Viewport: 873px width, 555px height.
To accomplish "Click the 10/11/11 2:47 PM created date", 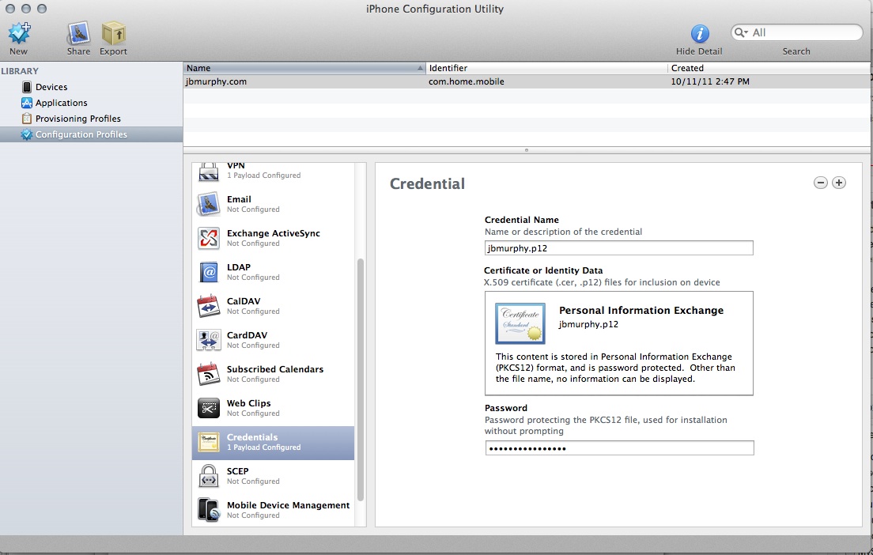I will click(x=710, y=81).
